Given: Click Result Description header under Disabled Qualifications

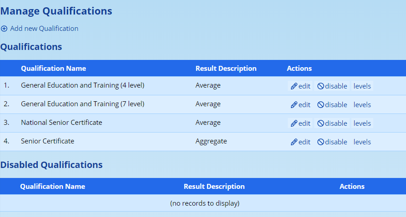Looking at the screenshot, I should 214,187.
